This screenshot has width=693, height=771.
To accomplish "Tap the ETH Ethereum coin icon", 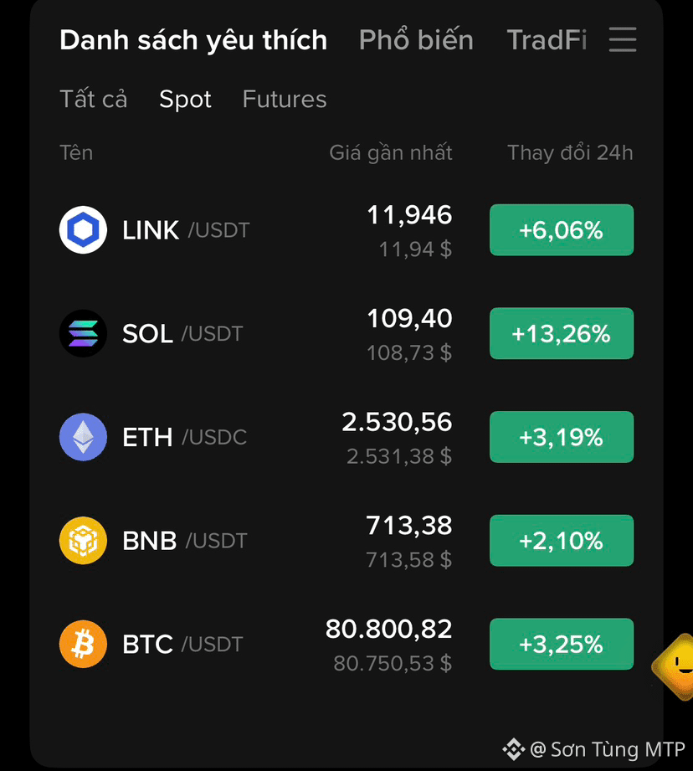I will pos(83,437).
